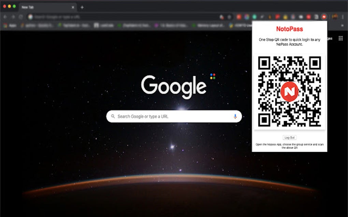Click the green round extension icon
348x217 pixels.
(254, 17)
